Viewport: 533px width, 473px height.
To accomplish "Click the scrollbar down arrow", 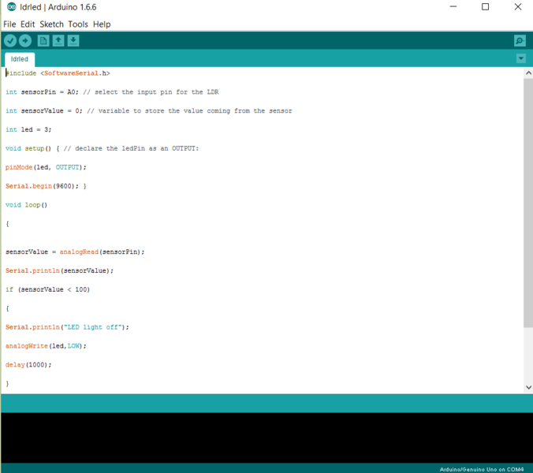I will pos(527,387).
